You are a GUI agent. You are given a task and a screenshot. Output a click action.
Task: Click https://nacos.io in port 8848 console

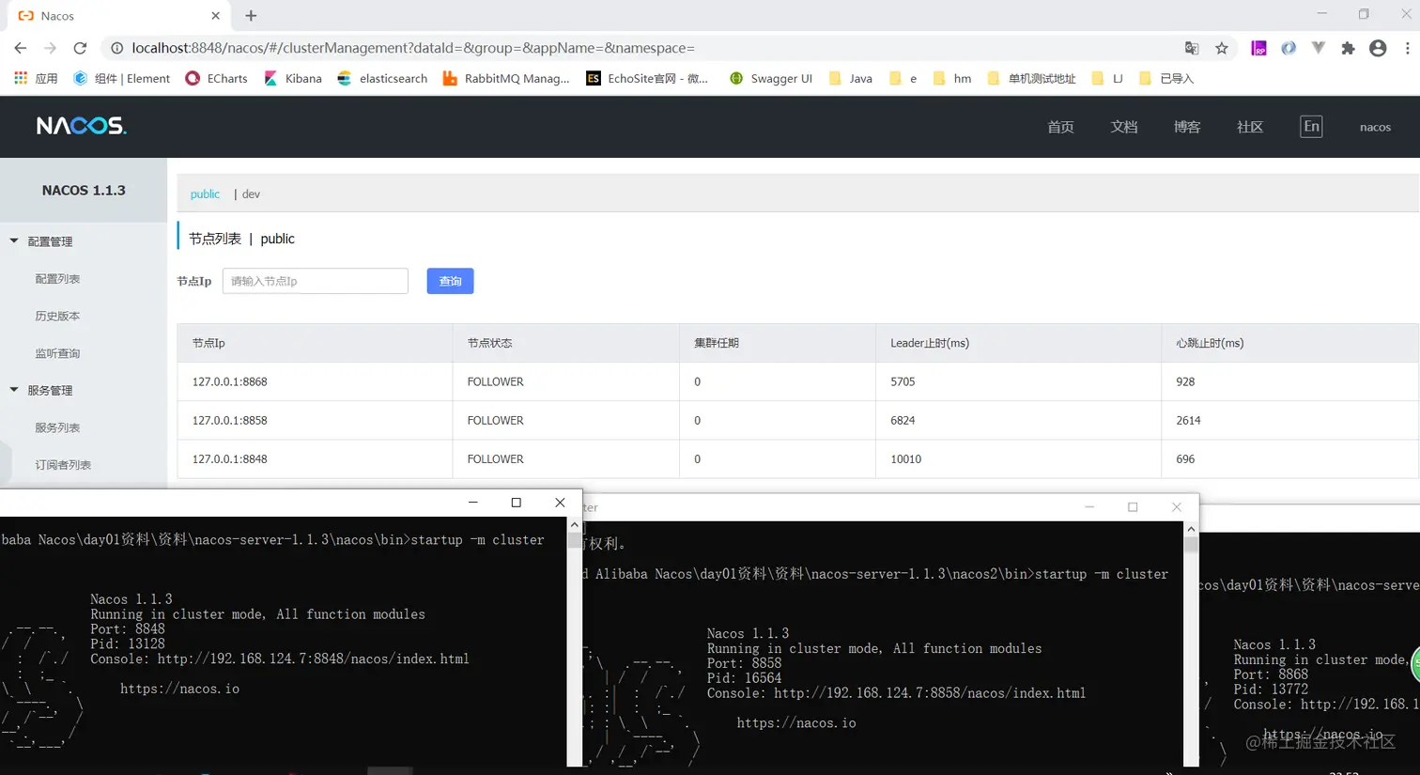[179, 689]
